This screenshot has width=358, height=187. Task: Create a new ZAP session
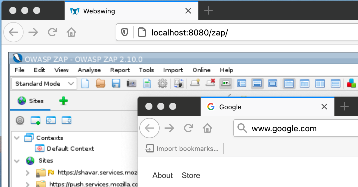[85, 84]
